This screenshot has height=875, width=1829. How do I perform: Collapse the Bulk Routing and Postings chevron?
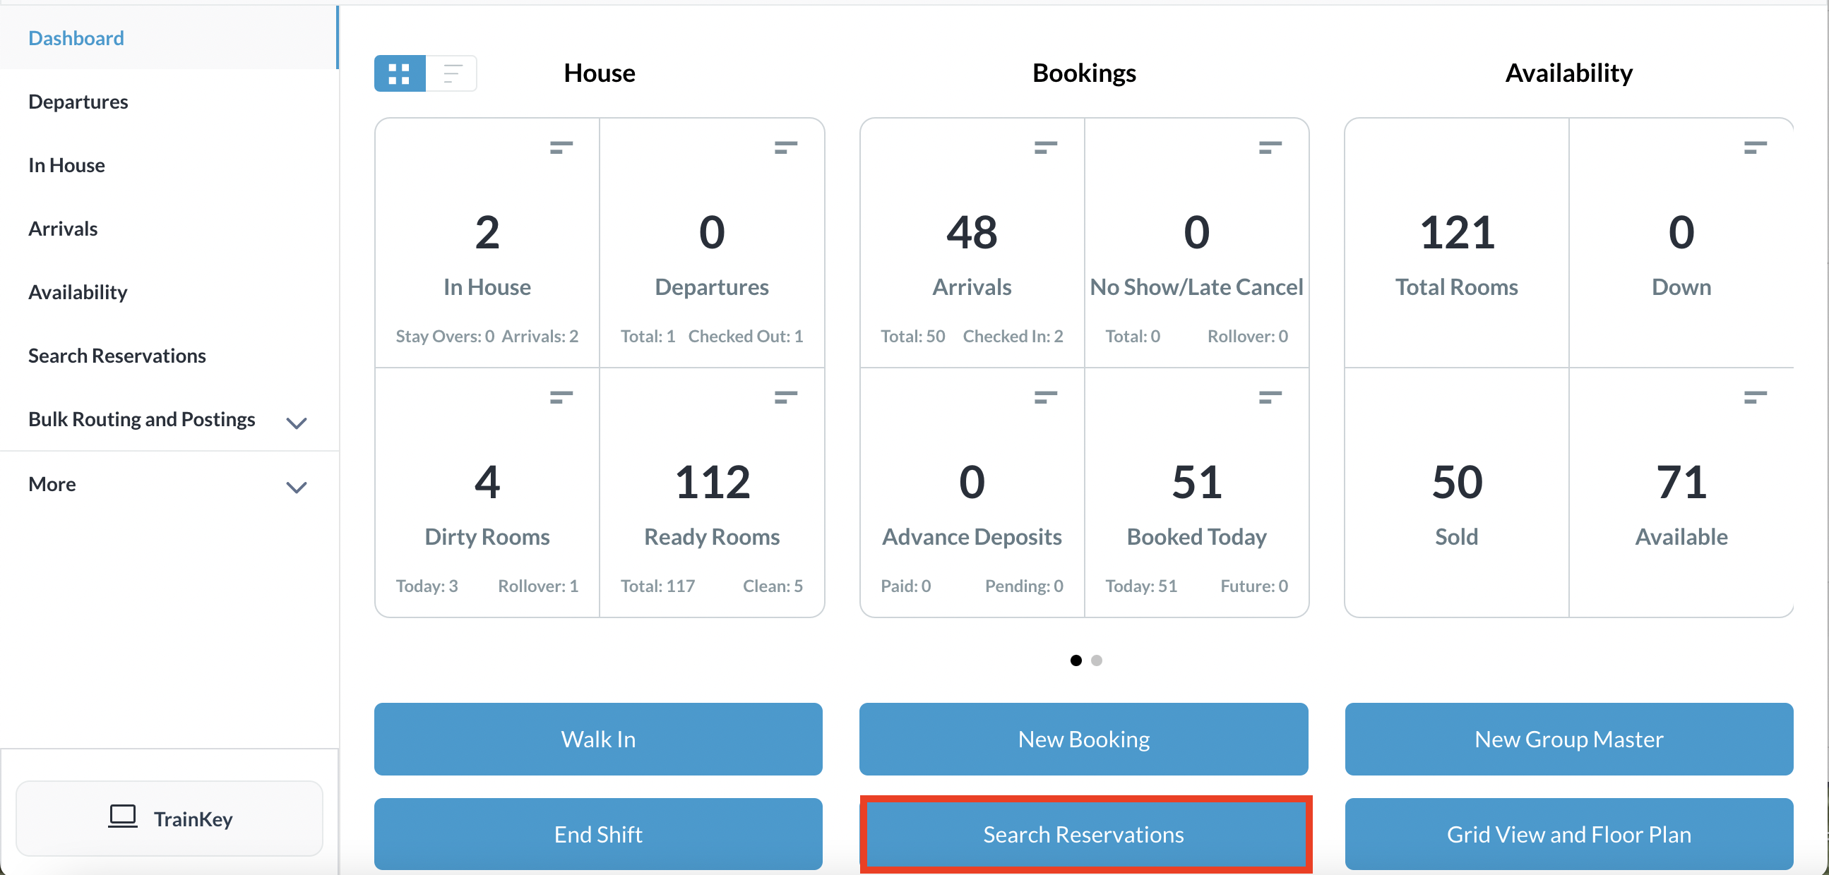tap(296, 423)
